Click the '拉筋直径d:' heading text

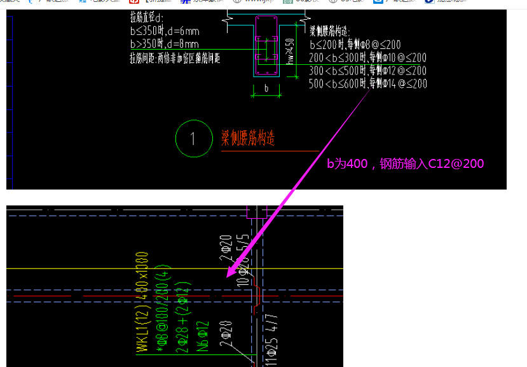[147, 17]
